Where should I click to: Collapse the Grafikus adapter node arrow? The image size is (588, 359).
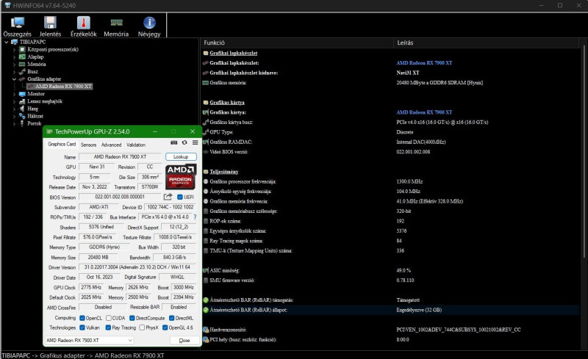click(x=14, y=79)
